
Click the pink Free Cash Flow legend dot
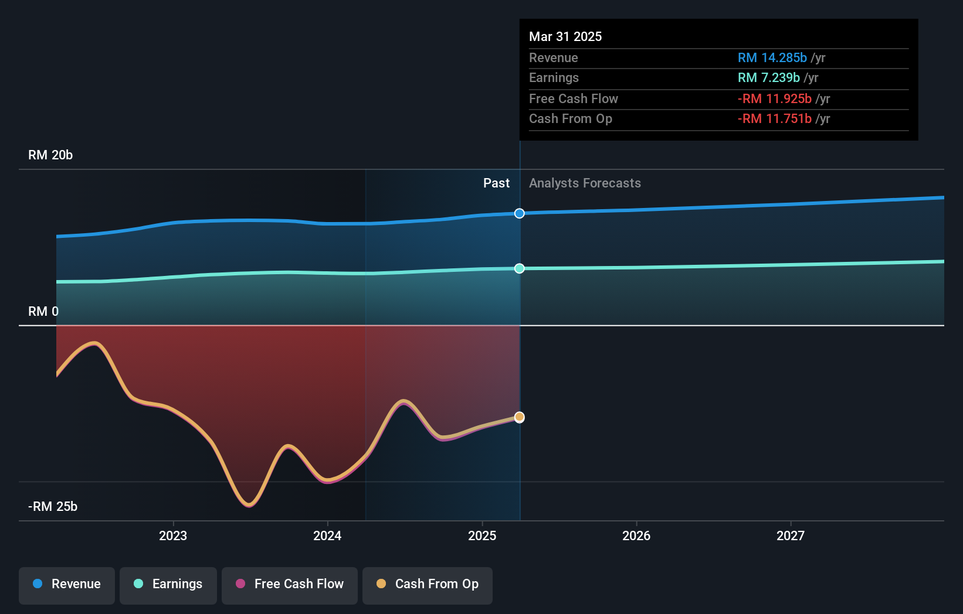(x=240, y=584)
